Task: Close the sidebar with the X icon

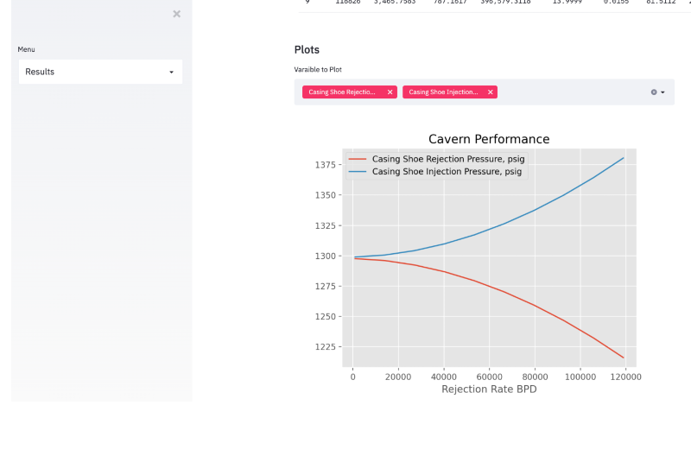Action: pos(176,14)
